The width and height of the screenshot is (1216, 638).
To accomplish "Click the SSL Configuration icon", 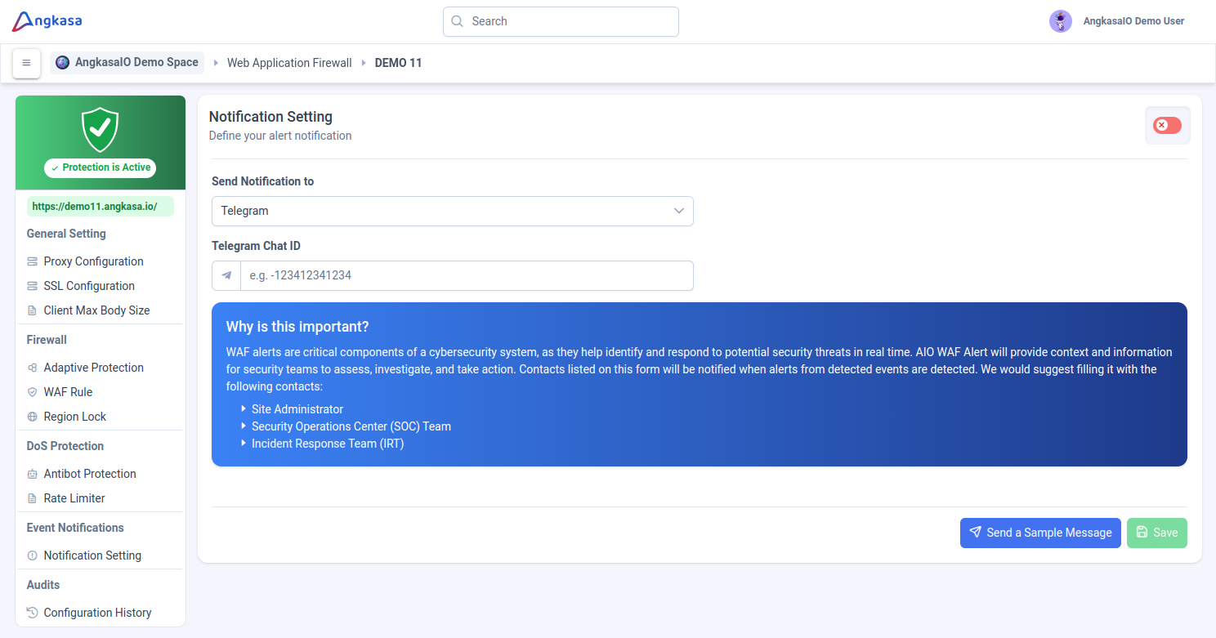I will (x=33, y=286).
